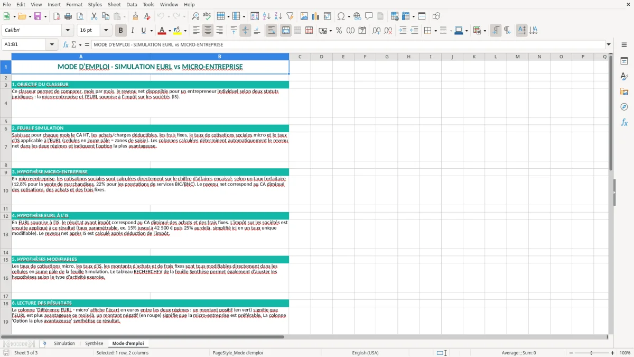Open font color dropdown arrow
Viewport: 634px width, 357px height.
coord(170,31)
